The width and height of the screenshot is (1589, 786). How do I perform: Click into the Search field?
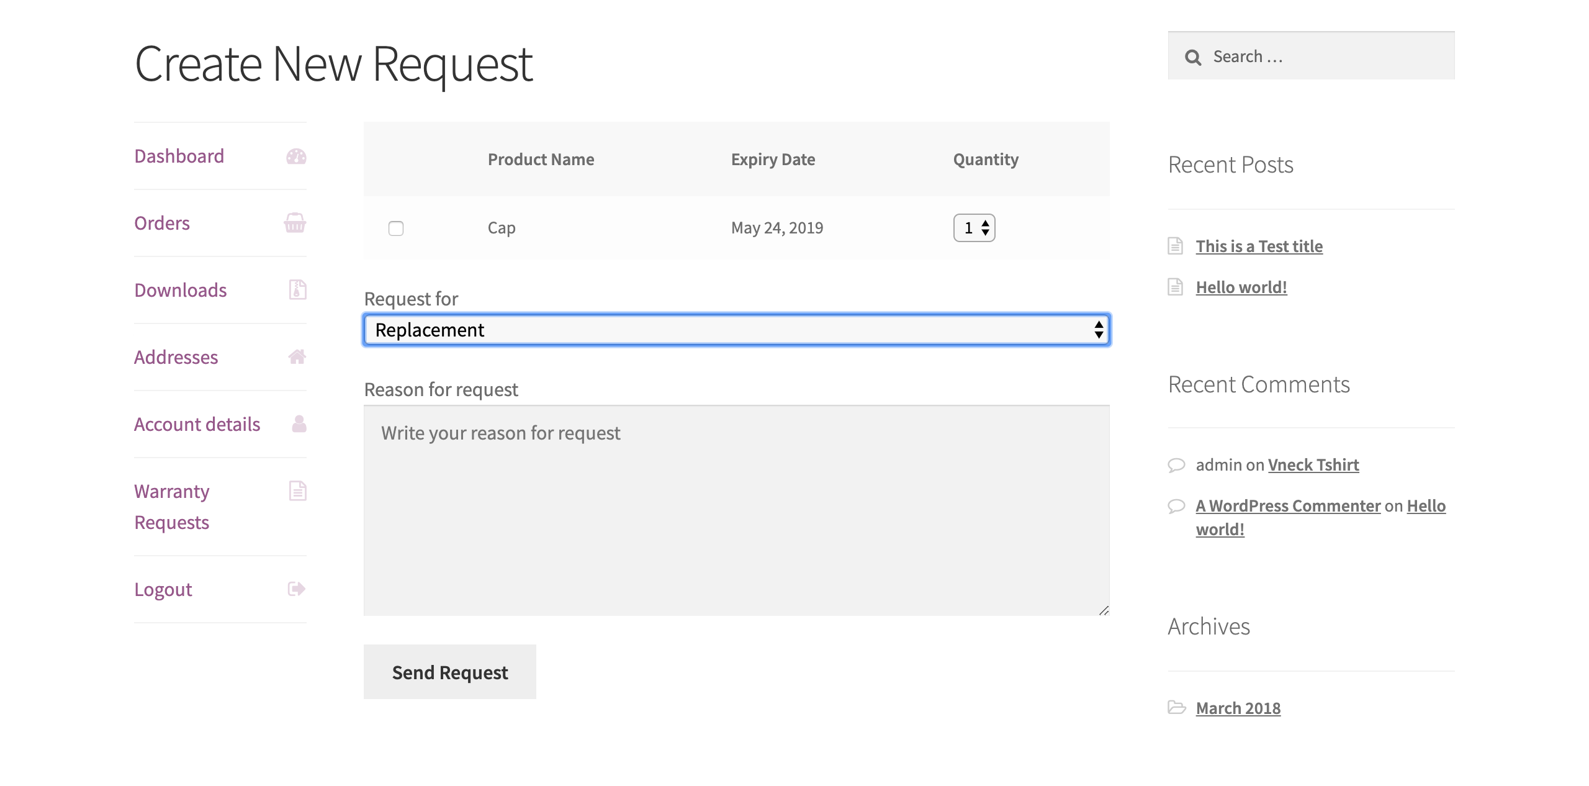click(1328, 56)
